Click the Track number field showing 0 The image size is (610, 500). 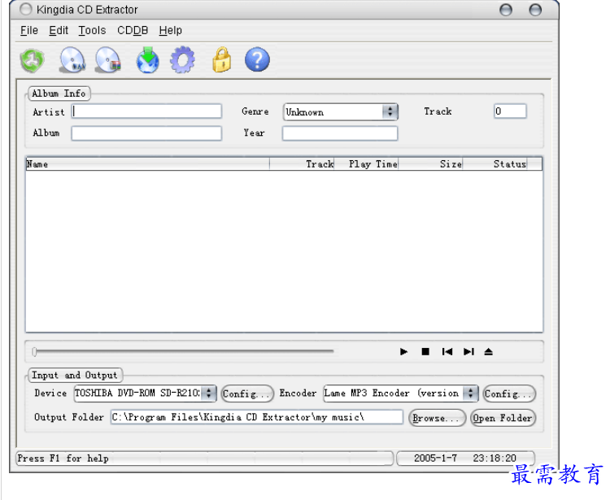pos(510,111)
